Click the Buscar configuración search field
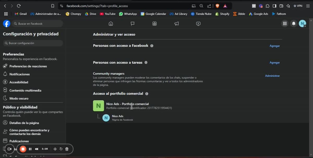Image resolution: width=313 pixels, height=158 pixels. (33, 43)
